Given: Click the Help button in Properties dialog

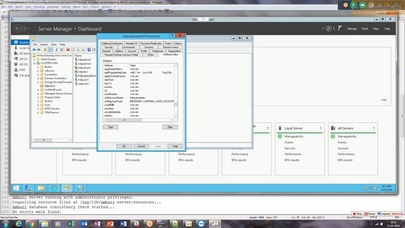Looking at the screenshot, I should click(x=175, y=146).
